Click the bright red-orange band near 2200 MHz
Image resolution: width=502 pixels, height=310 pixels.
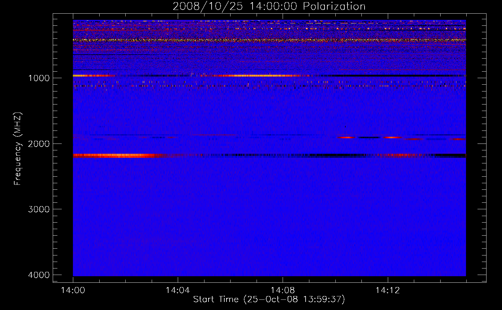[x=118, y=156]
